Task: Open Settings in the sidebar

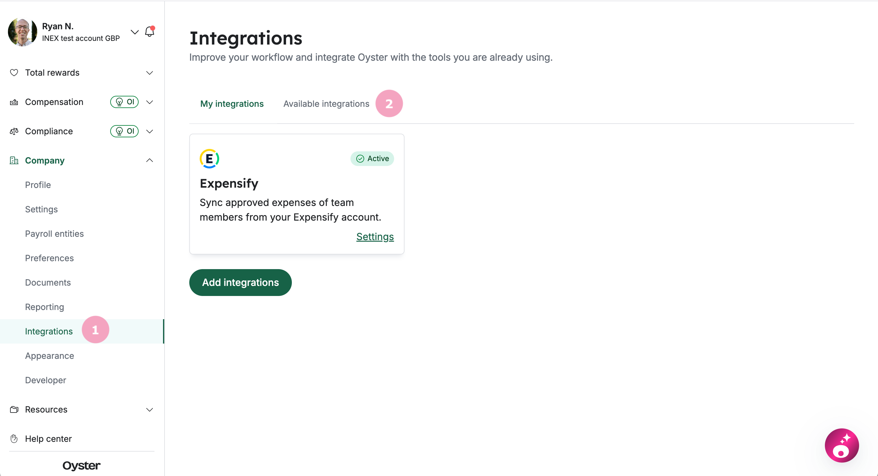Action: click(41, 209)
